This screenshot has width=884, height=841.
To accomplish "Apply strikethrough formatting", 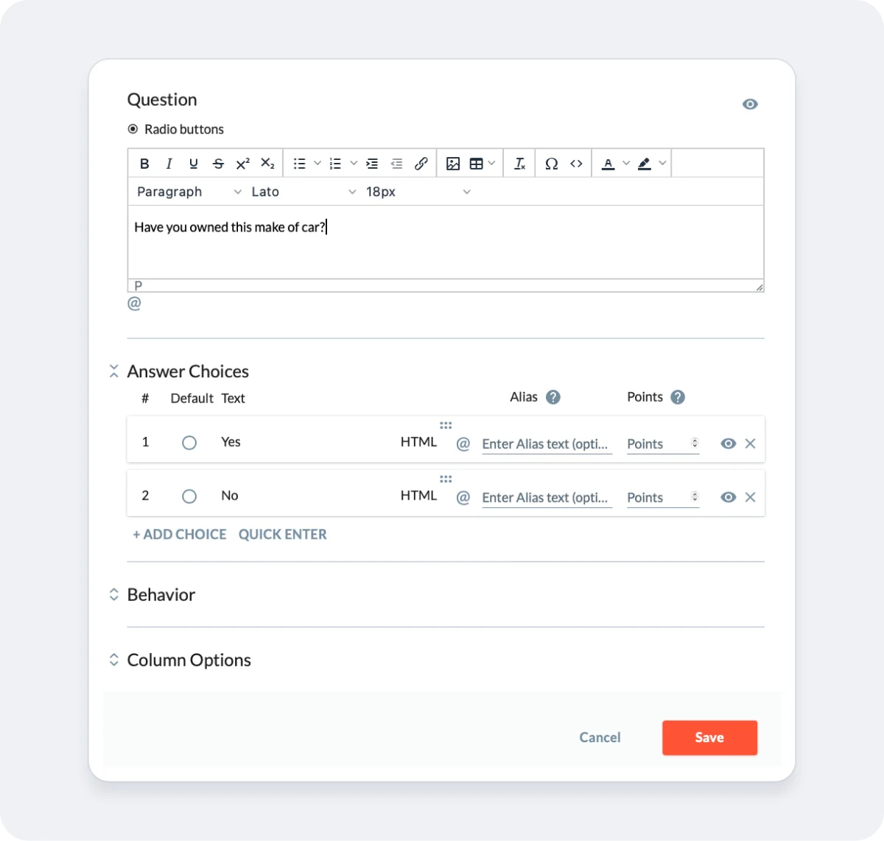I will [x=218, y=163].
